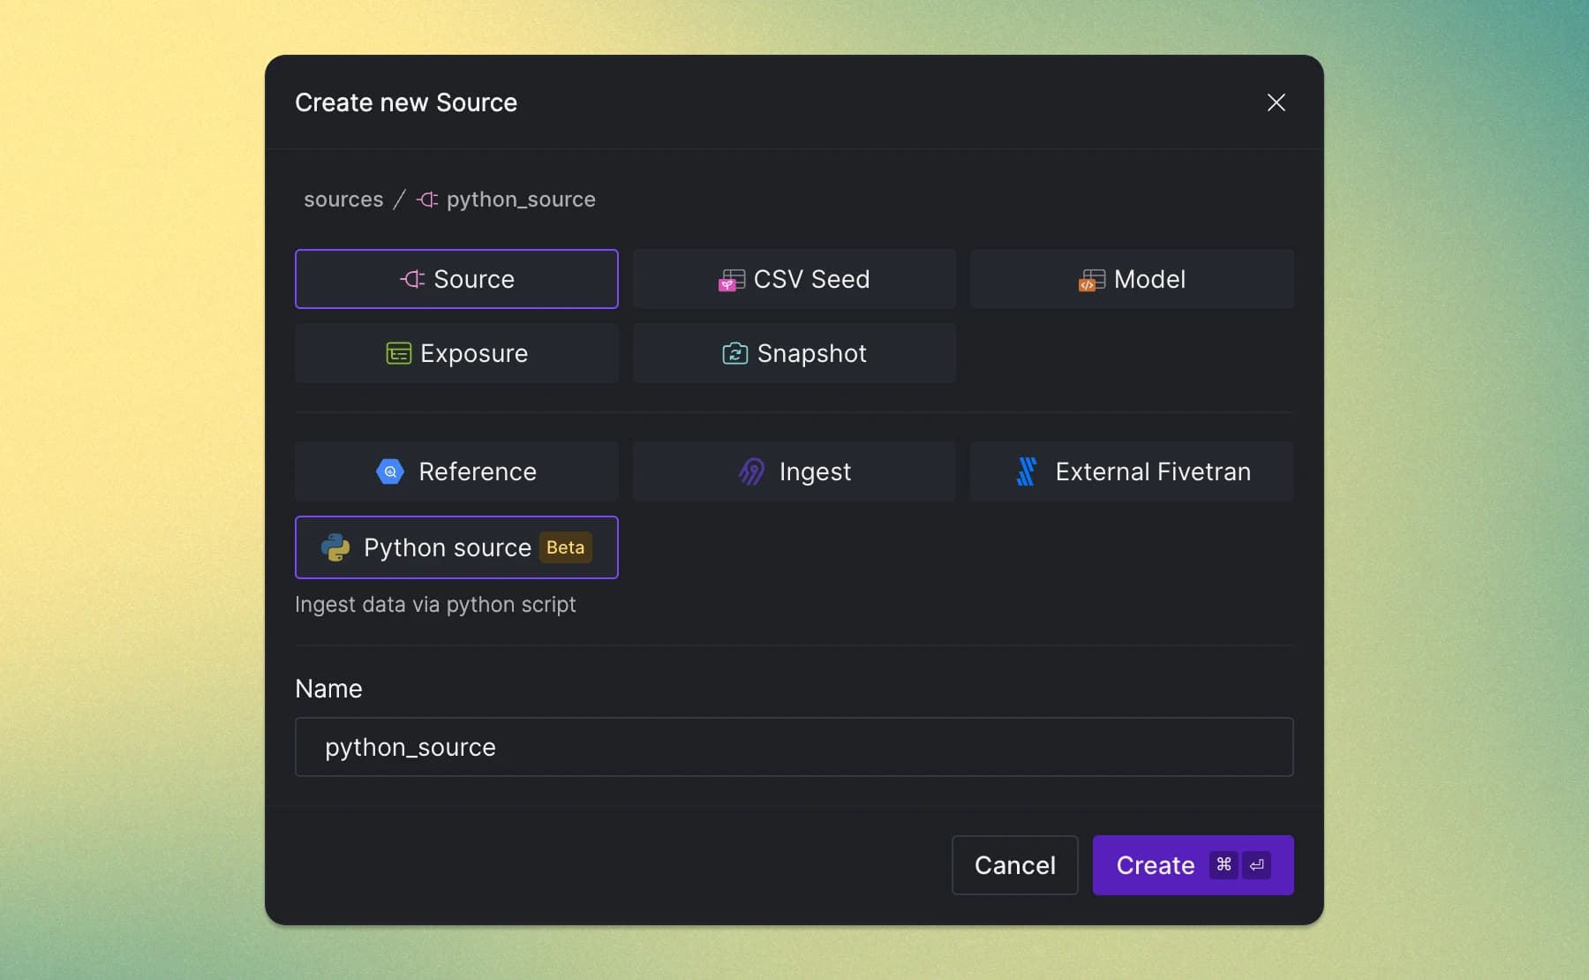The width and height of the screenshot is (1589, 980).
Task: Choose the Model type option
Action: point(1131,279)
